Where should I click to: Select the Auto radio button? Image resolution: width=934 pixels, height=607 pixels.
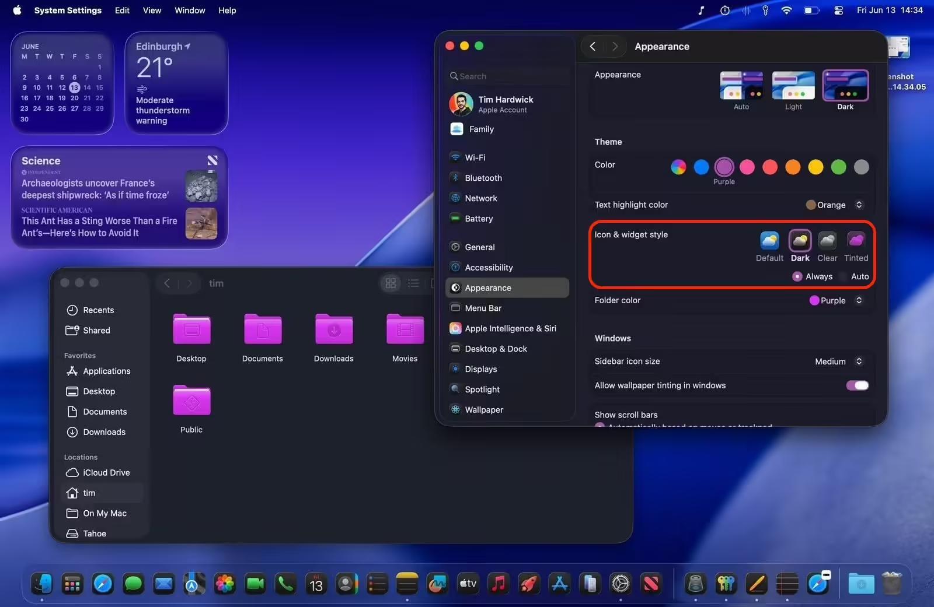click(x=843, y=276)
